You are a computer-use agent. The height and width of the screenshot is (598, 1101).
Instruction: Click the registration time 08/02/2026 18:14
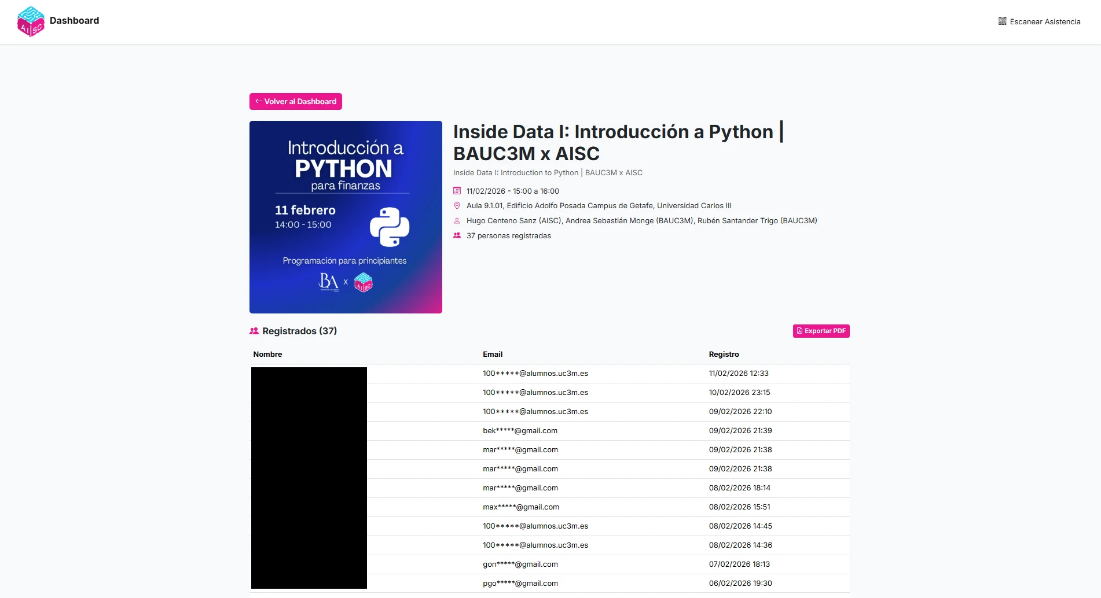[x=739, y=488]
